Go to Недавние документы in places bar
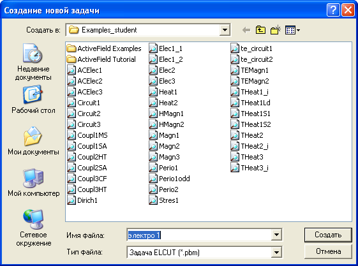The width and height of the screenshot is (358, 266). [x=33, y=62]
